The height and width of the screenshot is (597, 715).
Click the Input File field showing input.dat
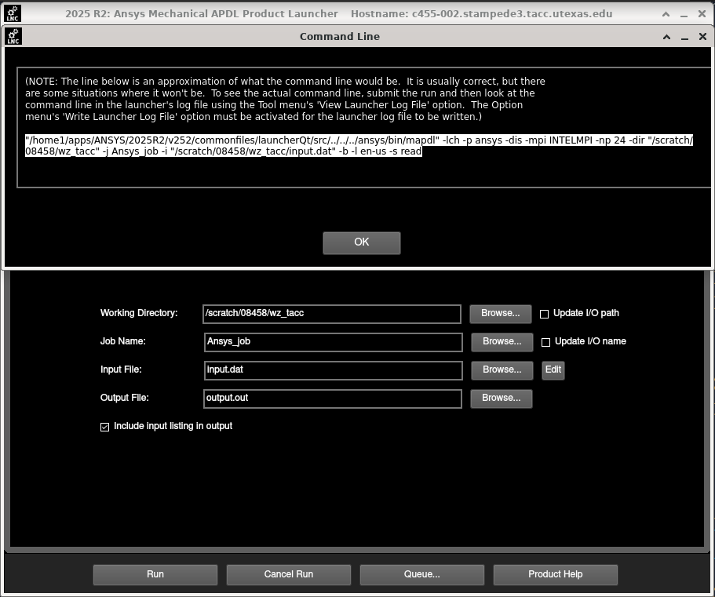coord(334,370)
